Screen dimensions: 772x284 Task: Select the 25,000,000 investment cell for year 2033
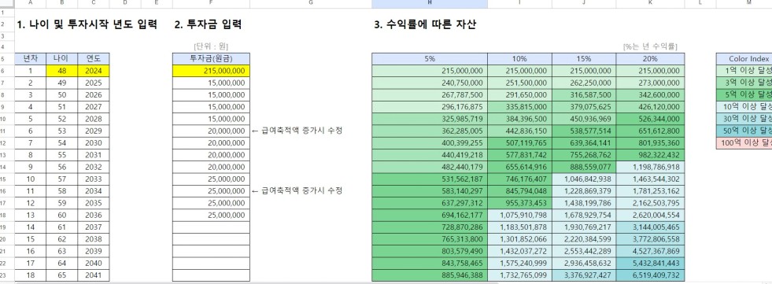pos(211,179)
